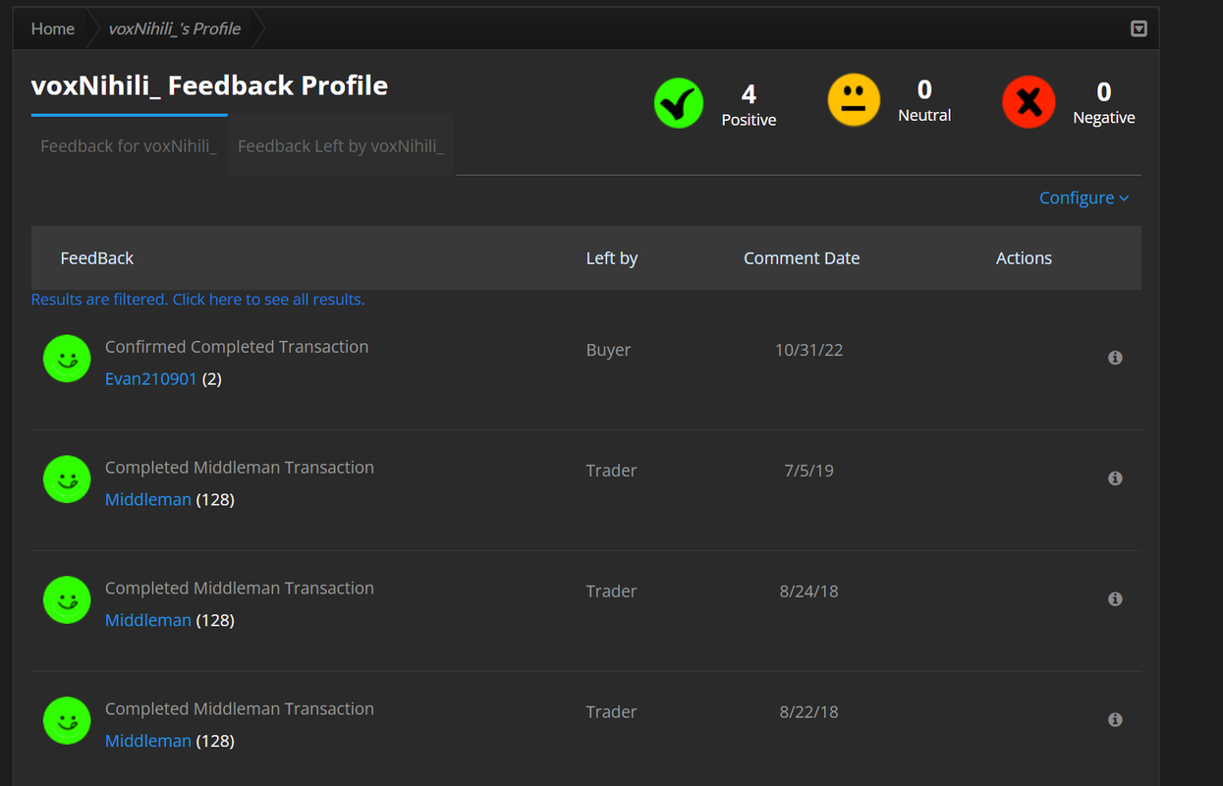Go to Home in the breadcrumb
1223x786 pixels.
coord(52,28)
